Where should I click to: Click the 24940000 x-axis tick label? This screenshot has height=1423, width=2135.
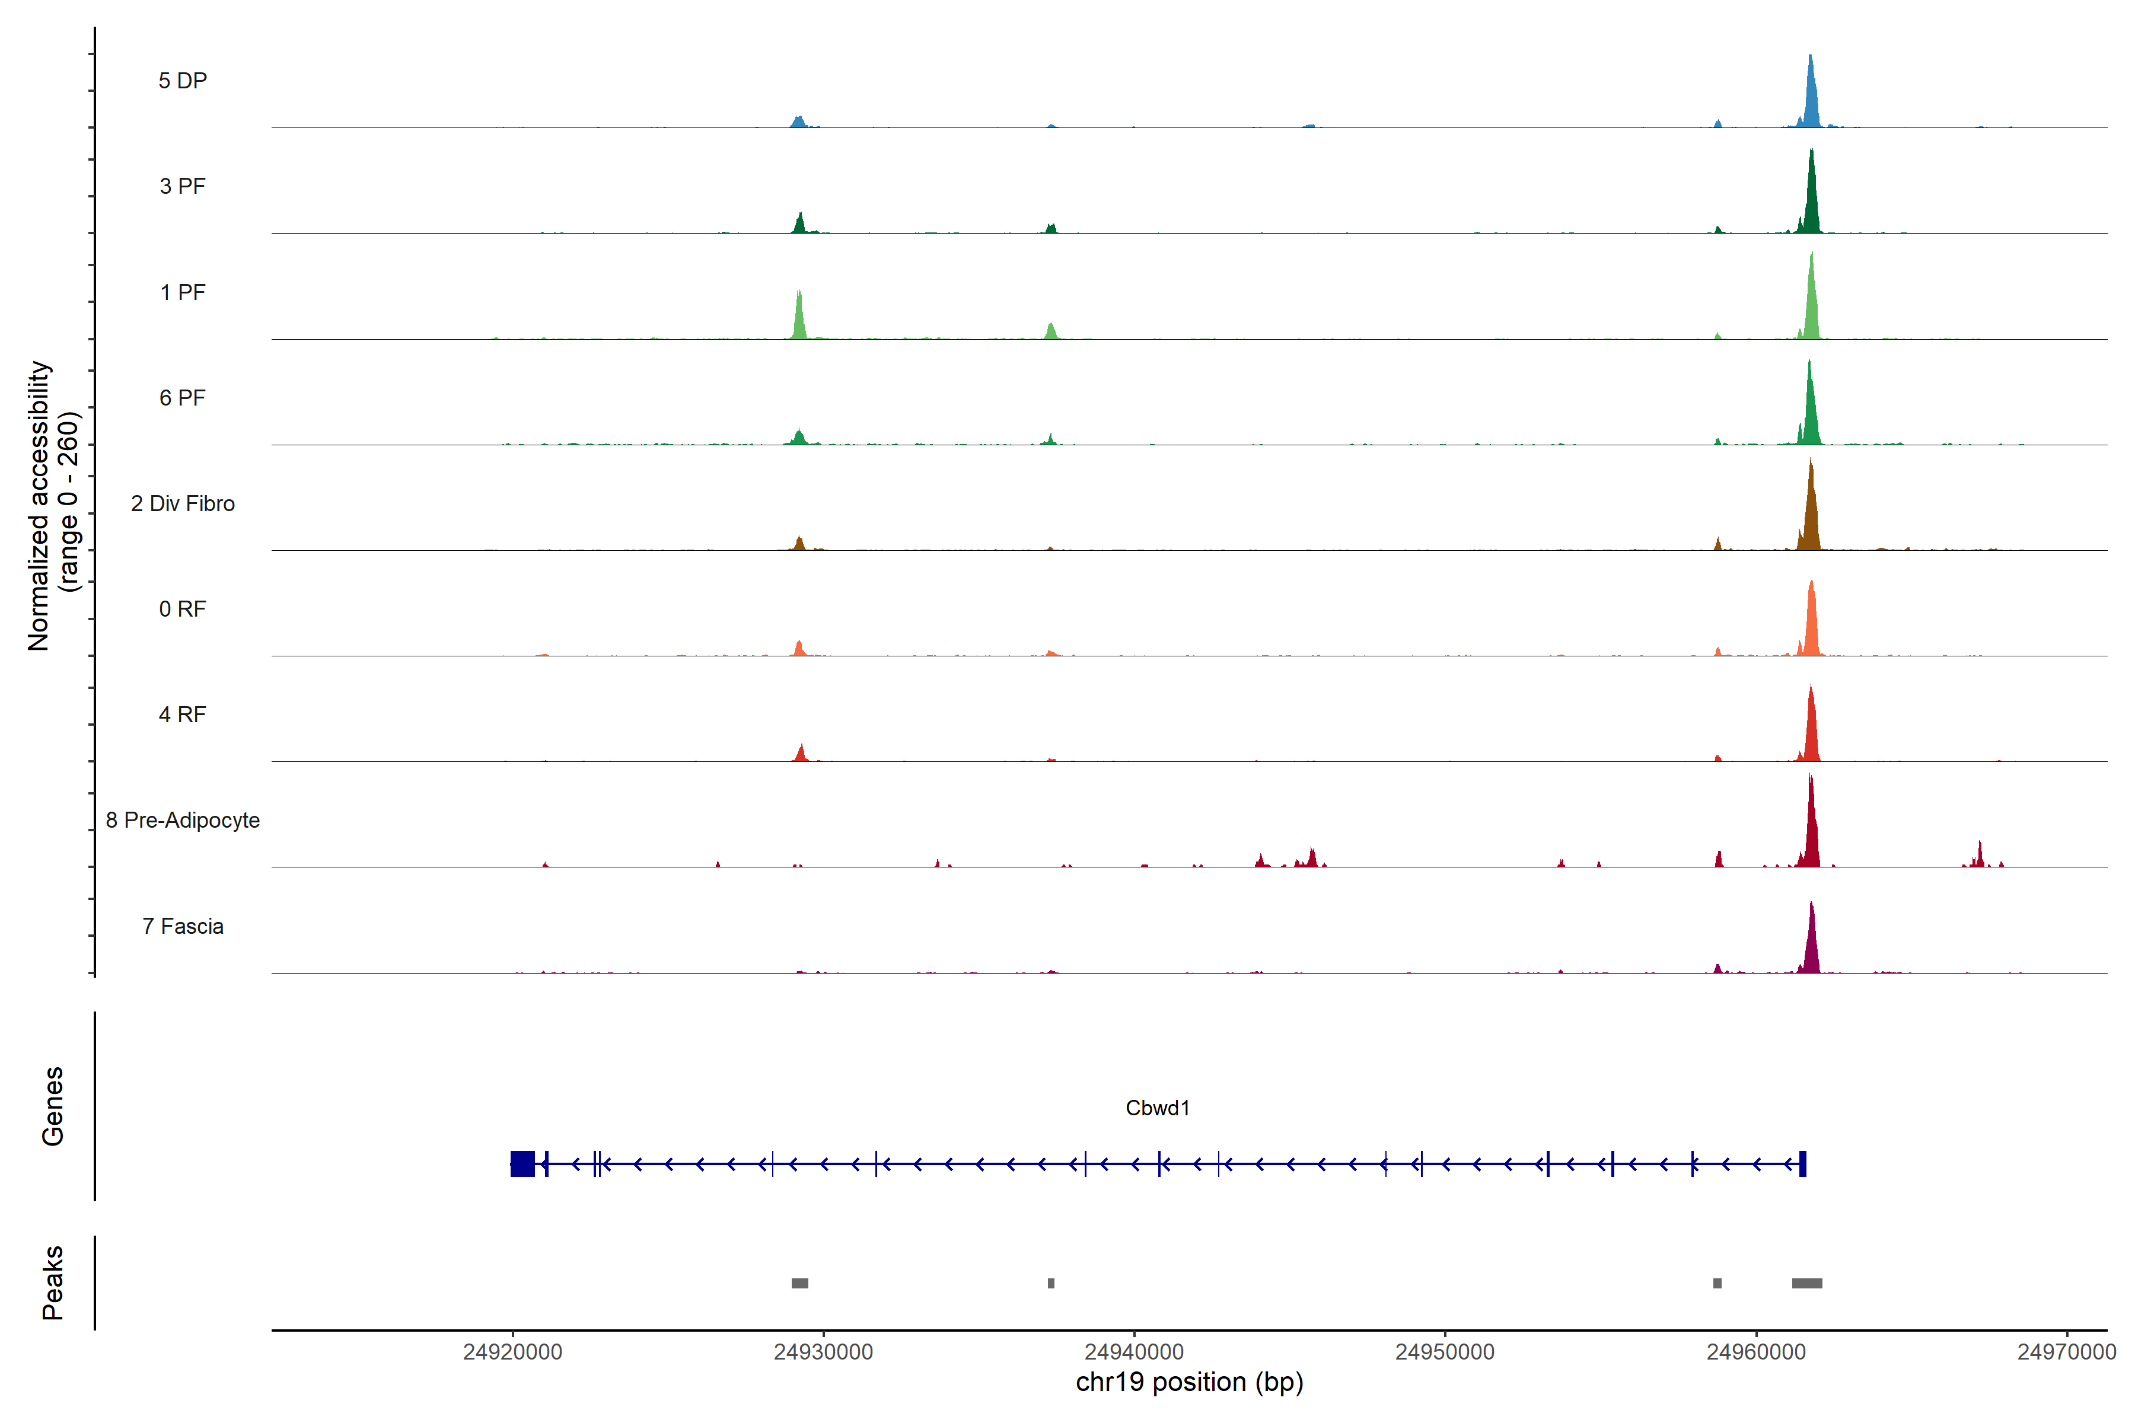[x=1134, y=1351]
